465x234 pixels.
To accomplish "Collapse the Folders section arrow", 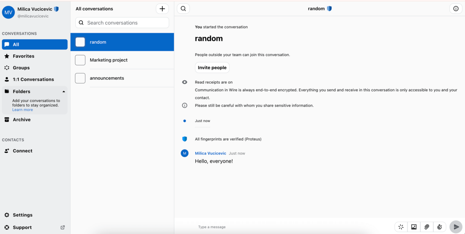I will [64, 92].
